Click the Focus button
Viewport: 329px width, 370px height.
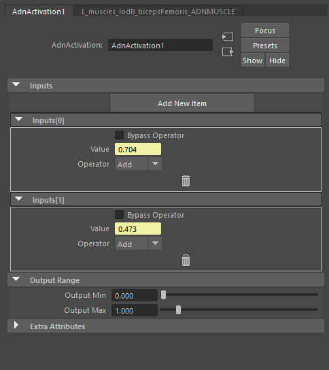265,30
